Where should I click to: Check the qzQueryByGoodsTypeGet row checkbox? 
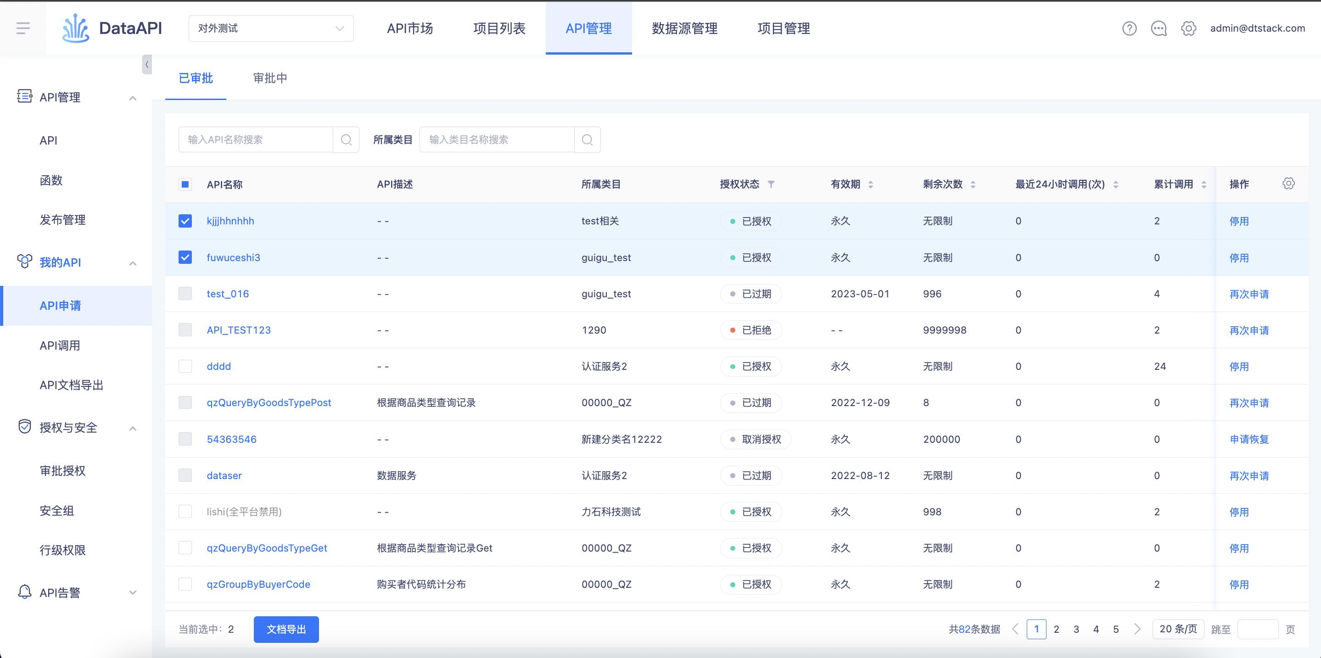point(185,548)
